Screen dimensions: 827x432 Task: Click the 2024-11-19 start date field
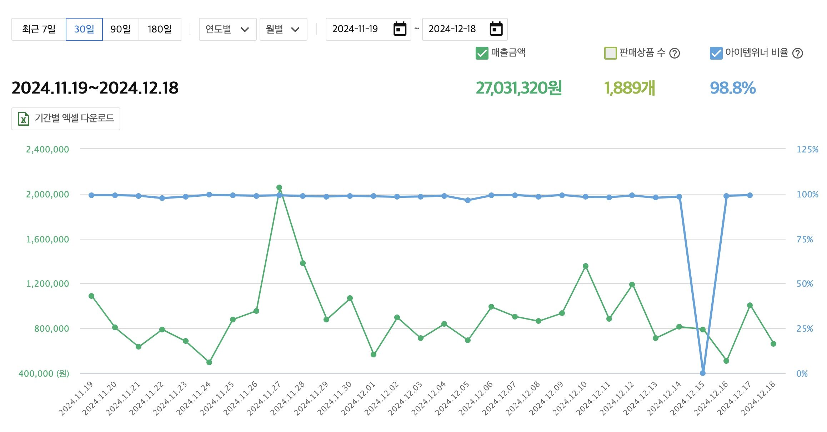[355, 29]
